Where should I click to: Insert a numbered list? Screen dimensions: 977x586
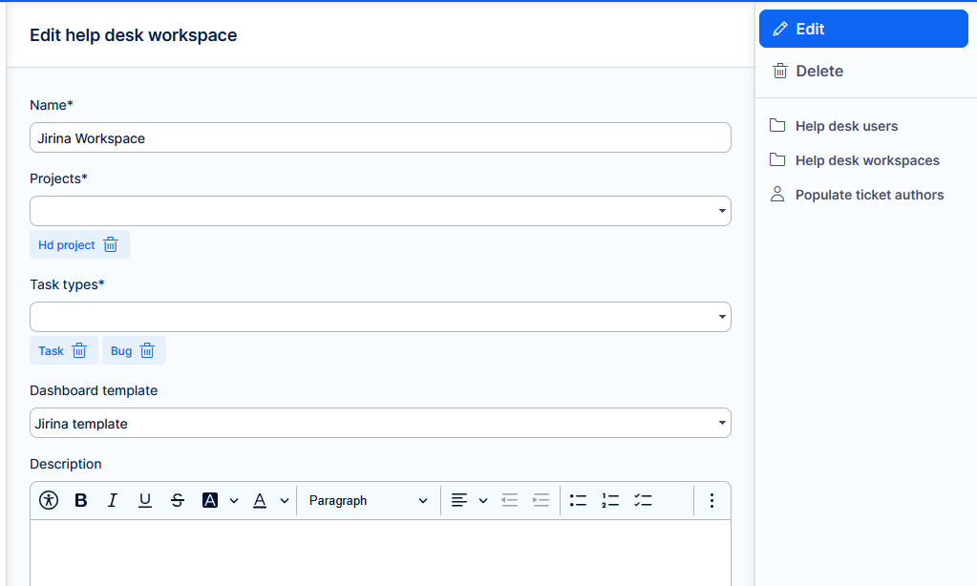(x=610, y=500)
